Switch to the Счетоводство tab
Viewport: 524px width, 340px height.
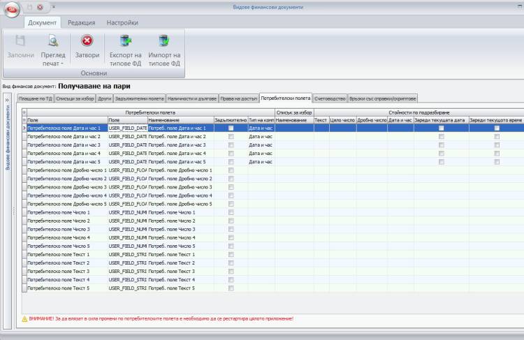[330, 98]
